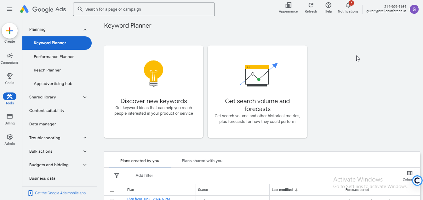The height and width of the screenshot is (200, 423).
Task: Switch to Plans shared with you tab
Action: tap(202, 161)
